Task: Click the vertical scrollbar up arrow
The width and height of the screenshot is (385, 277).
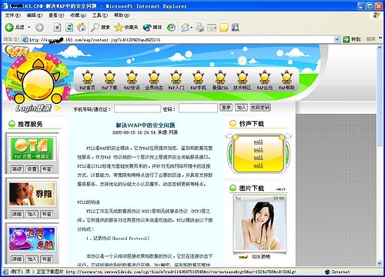Action: coord(380,48)
